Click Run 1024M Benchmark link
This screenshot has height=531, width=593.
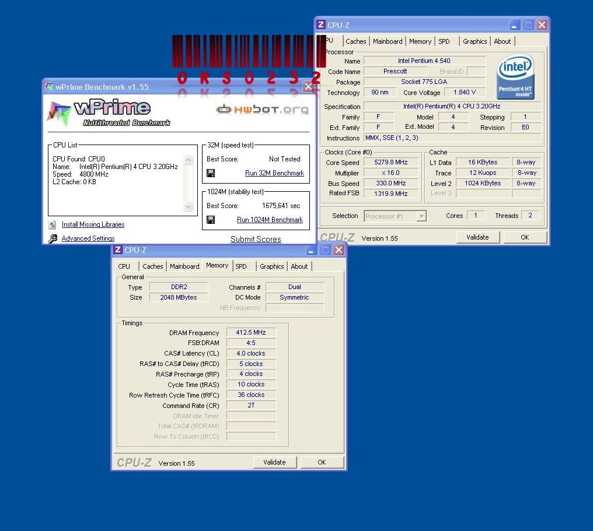click(x=270, y=220)
